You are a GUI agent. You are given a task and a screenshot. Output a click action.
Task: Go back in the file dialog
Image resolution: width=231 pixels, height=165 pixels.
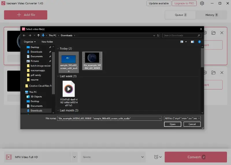24,35
